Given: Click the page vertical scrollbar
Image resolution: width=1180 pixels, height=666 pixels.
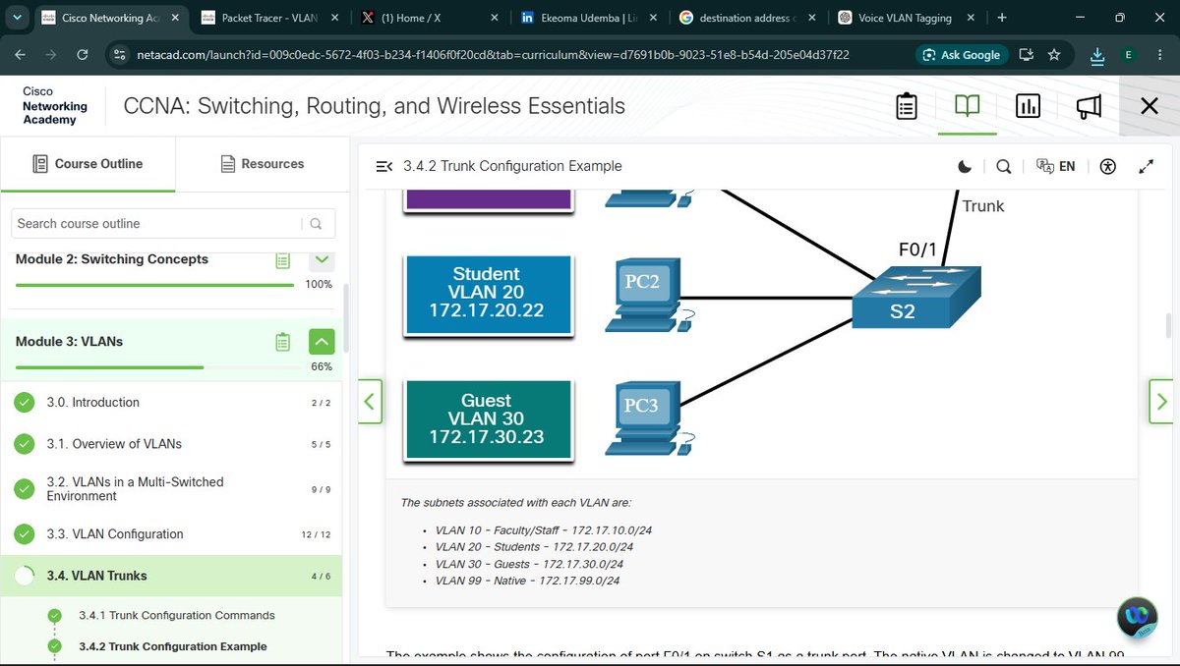Looking at the screenshot, I should [x=1167, y=326].
